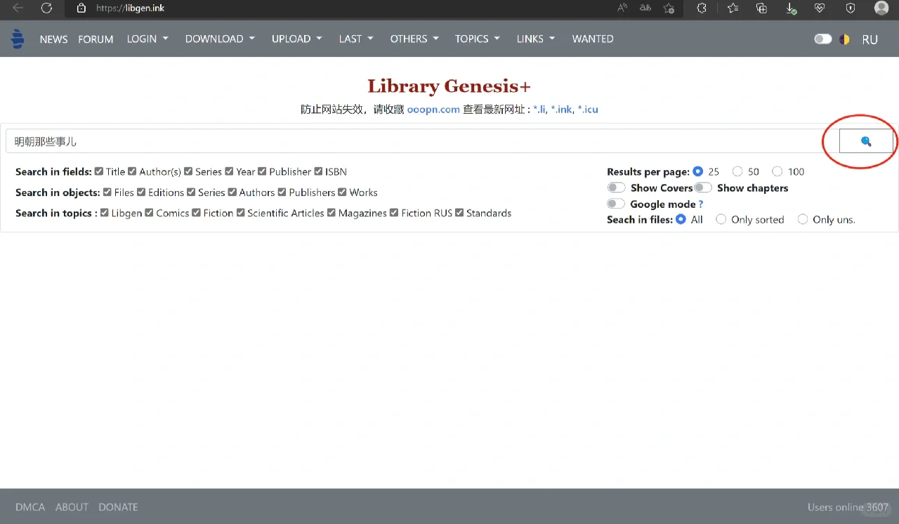This screenshot has width=899, height=524.
Task: Select 100 results per page
Action: pyautogui.click(x=777, y=171)
